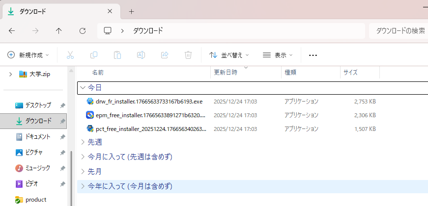This screenshot has width=428, height=206.
Task: Click the Share icon in toolbar
Action: point(165,55)
